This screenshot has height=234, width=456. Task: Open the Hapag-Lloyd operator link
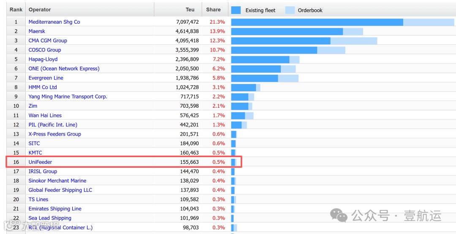tap(43, 59)
